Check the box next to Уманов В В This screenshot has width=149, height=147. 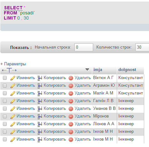coord(5,109)
